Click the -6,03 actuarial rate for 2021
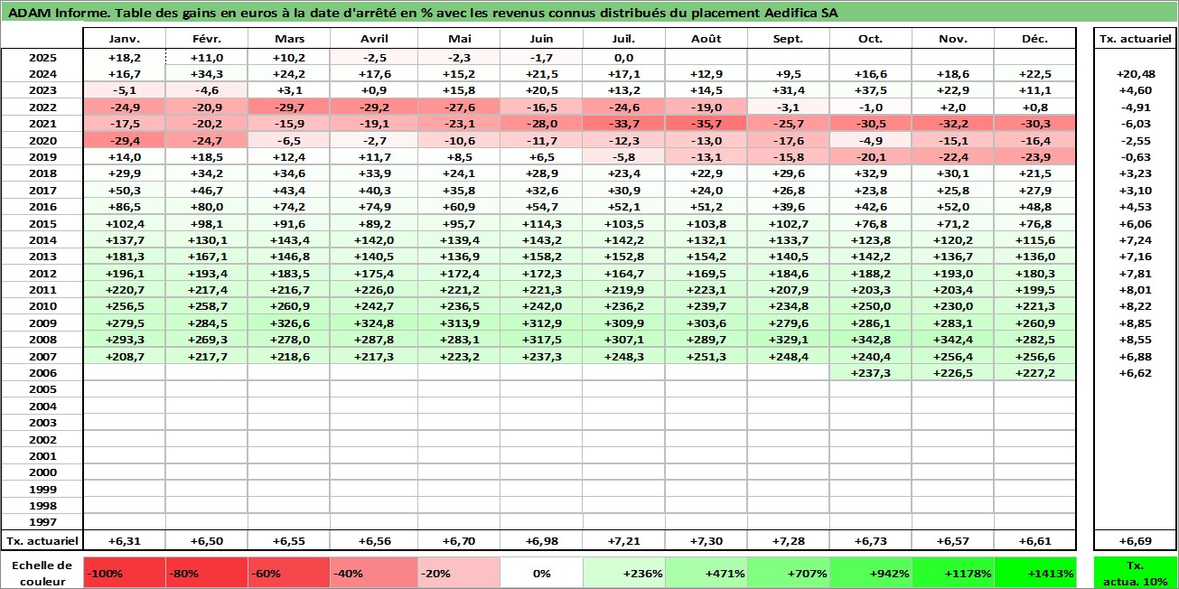Viewport: 1179px width, 589px height. (1136, 124)
